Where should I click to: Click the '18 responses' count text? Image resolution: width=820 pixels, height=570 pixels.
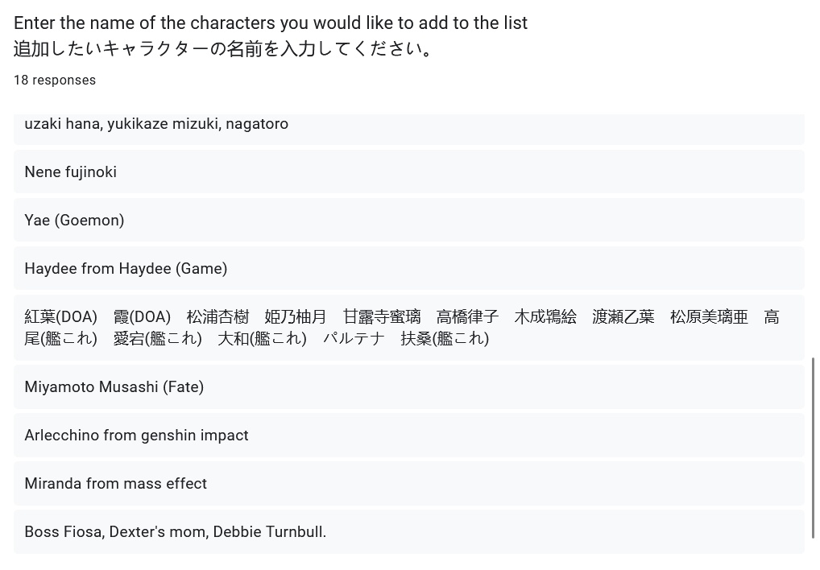click(x=55, y=81)
